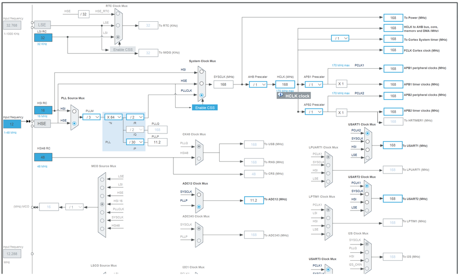Click the LSI RC 32 block

pyautogui.click(x=43, y=38)
